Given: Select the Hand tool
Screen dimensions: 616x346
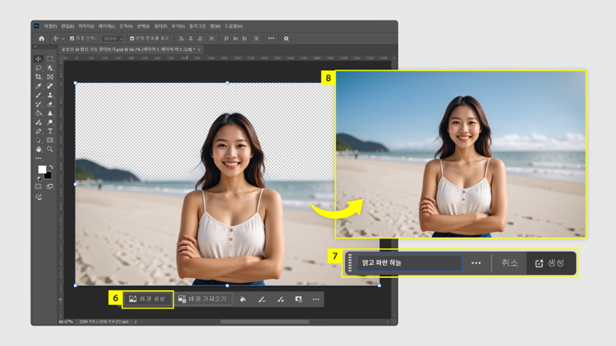Looking at the screenshot, I should pyautogui.click(x=39, y=149).
